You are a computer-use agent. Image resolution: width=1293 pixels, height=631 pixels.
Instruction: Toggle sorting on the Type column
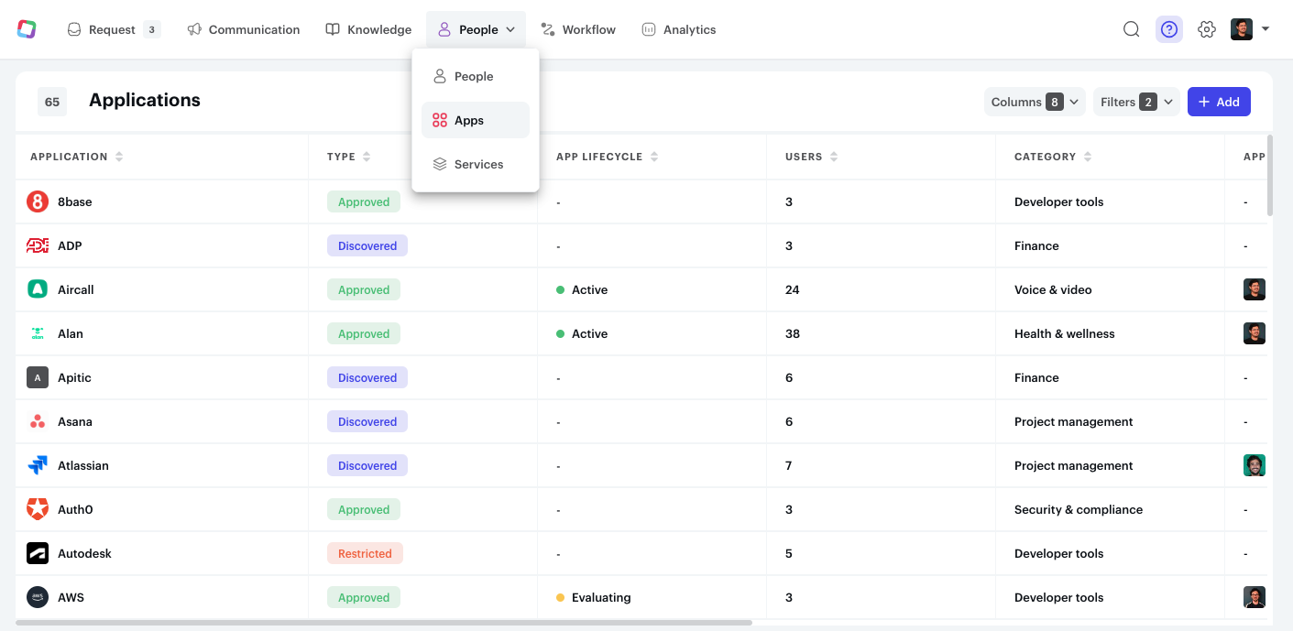tap(367, 156)
